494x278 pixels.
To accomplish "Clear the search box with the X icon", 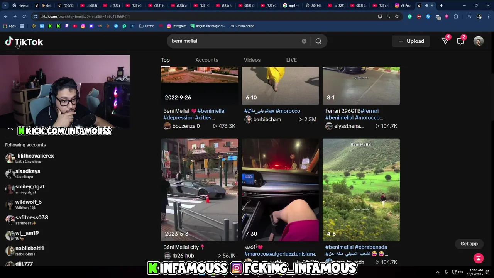I will pos(304,41).
